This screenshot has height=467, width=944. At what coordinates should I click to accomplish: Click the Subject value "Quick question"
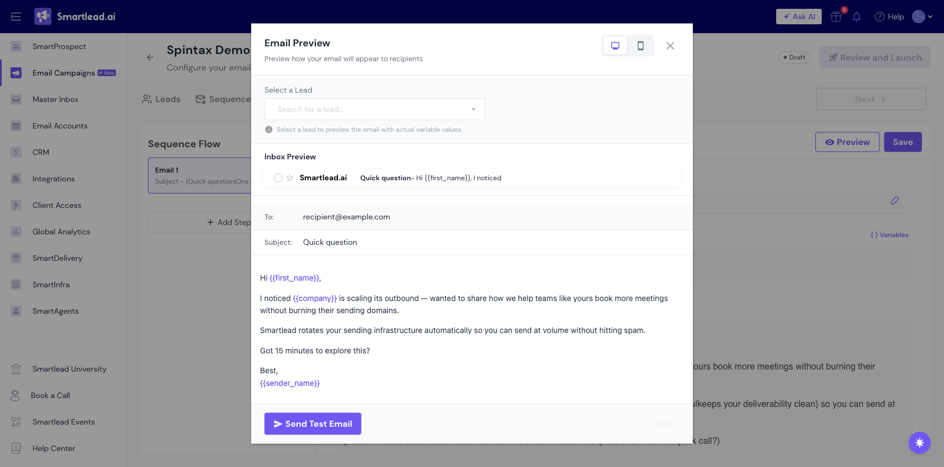click(x=330, y=243)
